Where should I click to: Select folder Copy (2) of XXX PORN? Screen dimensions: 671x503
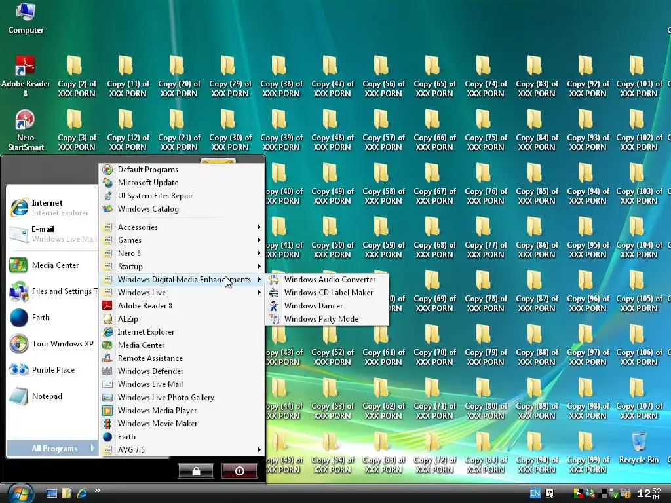tap(77, 76)
